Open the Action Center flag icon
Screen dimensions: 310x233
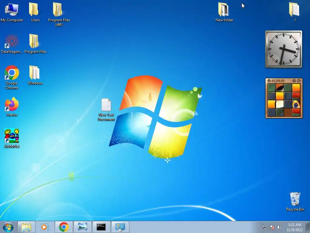coord(272,227)
